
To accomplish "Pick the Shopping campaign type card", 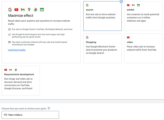I will tap(102, 48).
